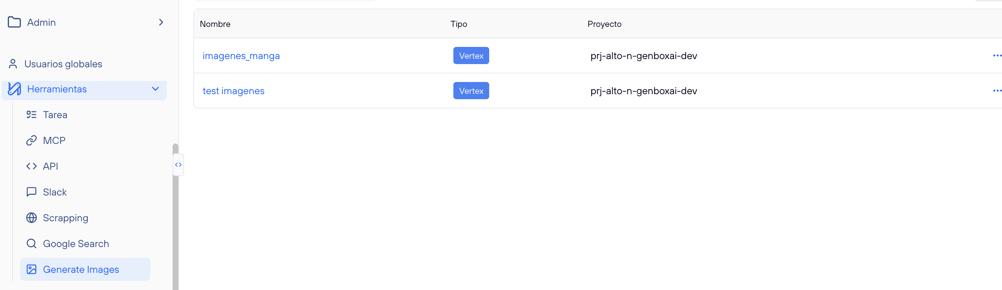
Task: Click the MCP link icon
Action: click(x=32, y=140)
